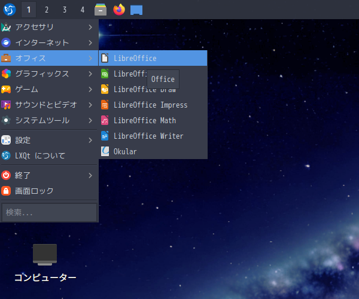Launch Firefox from the panel
The width and height of the screenshot is (359, 299).
(x=119, y=10)
